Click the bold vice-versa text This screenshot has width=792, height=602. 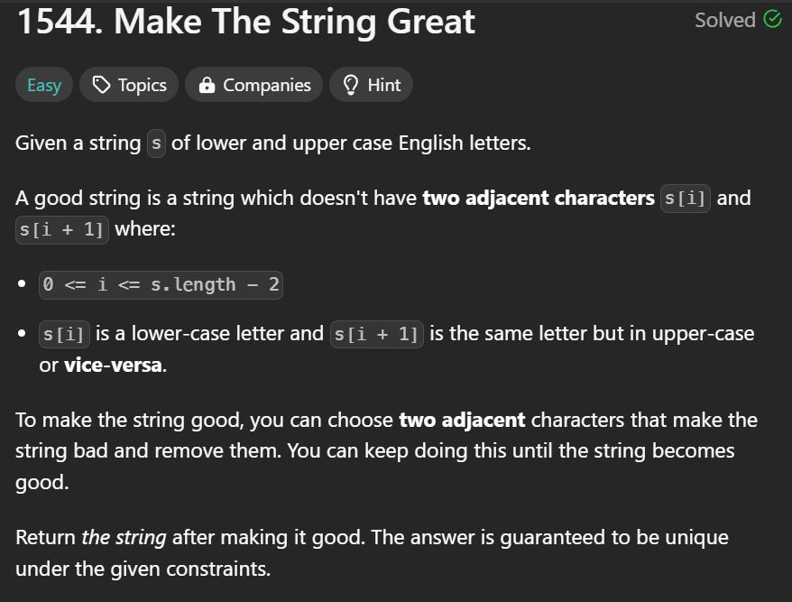(x=113, y=365)
